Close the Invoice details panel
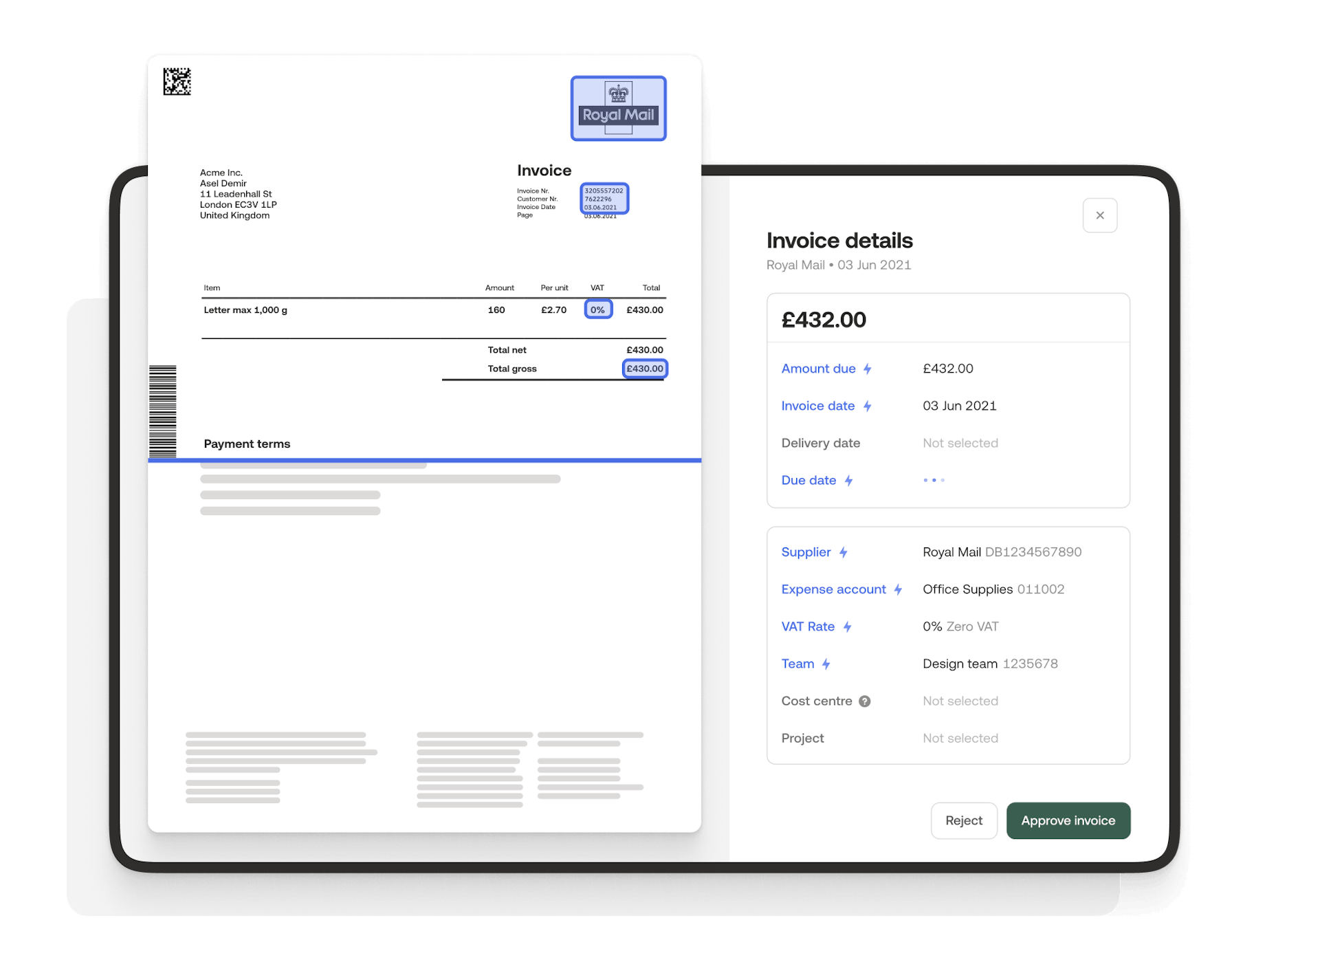Screen dimensions: 1320x960 coord(1100,215)
